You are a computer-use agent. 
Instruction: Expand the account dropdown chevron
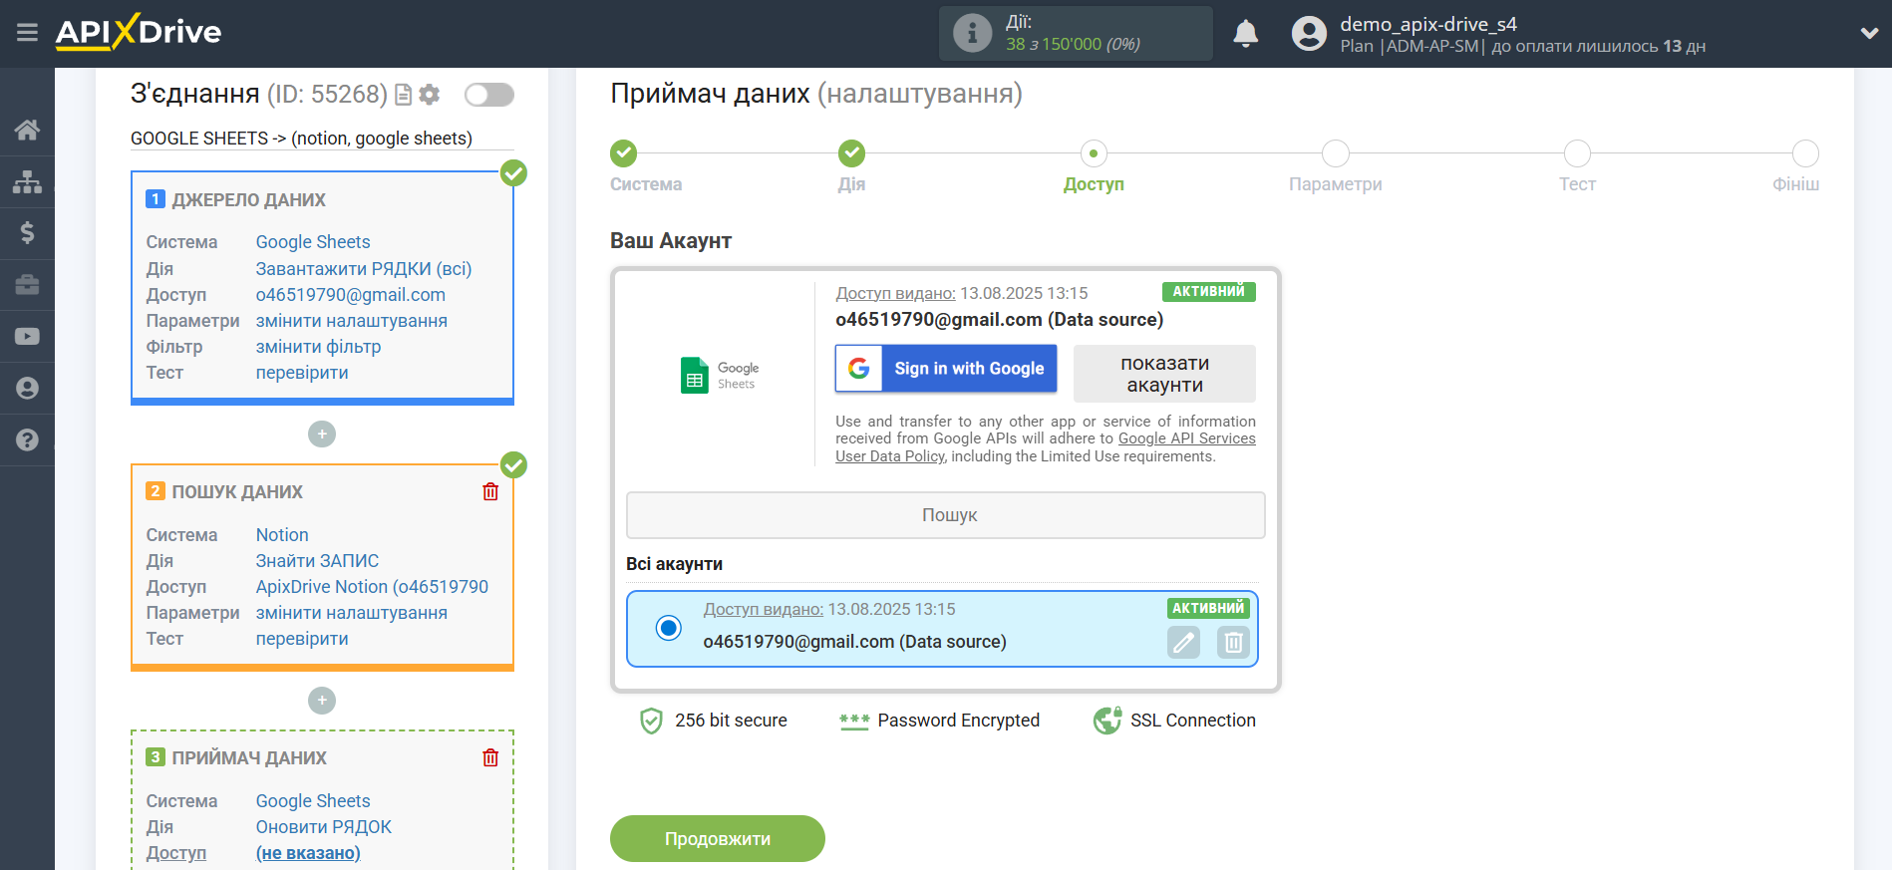click(1869, 34)
